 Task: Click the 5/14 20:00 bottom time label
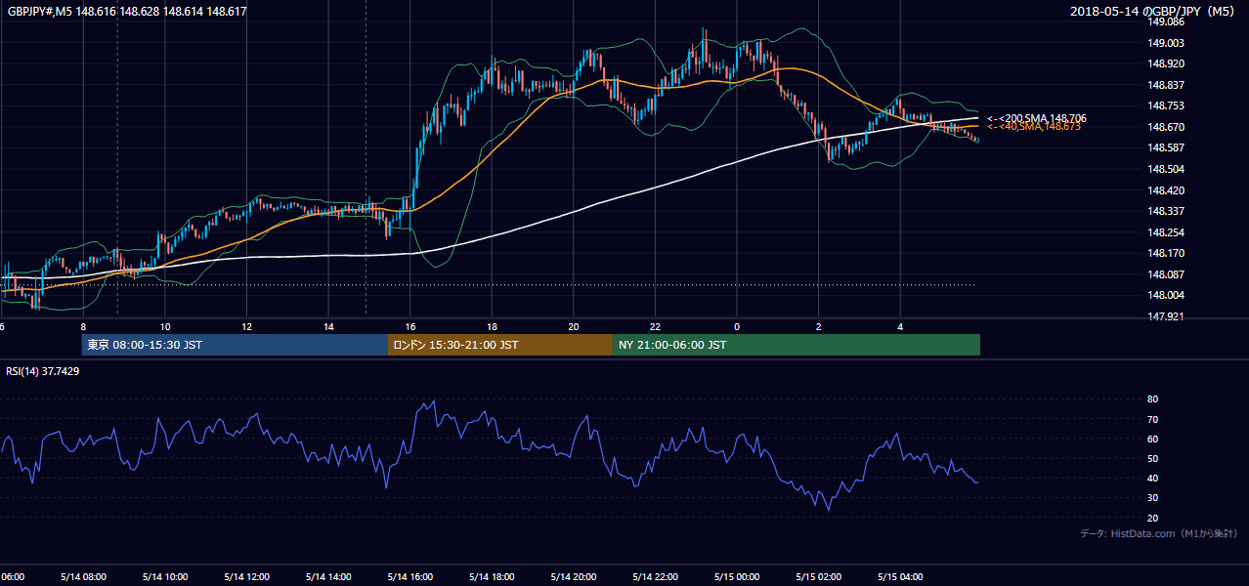pyautogui.click(x=574, y=577)
